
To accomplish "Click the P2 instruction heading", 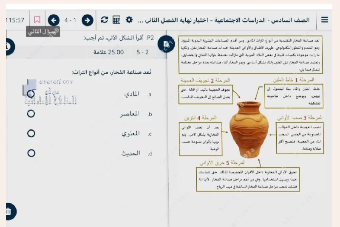I will [119, 38].
